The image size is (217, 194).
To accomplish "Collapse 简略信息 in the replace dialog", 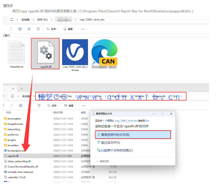I will click(x=102, y=161).
